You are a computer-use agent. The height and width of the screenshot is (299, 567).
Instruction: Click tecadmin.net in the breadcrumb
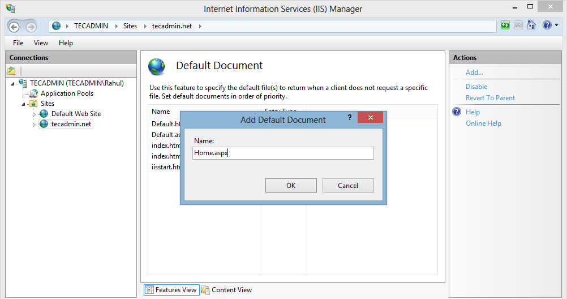[172, 26]
